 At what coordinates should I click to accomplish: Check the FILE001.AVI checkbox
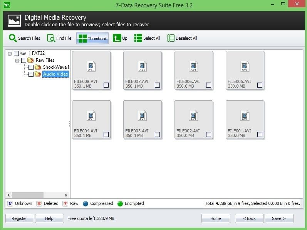tap(260, 135)
